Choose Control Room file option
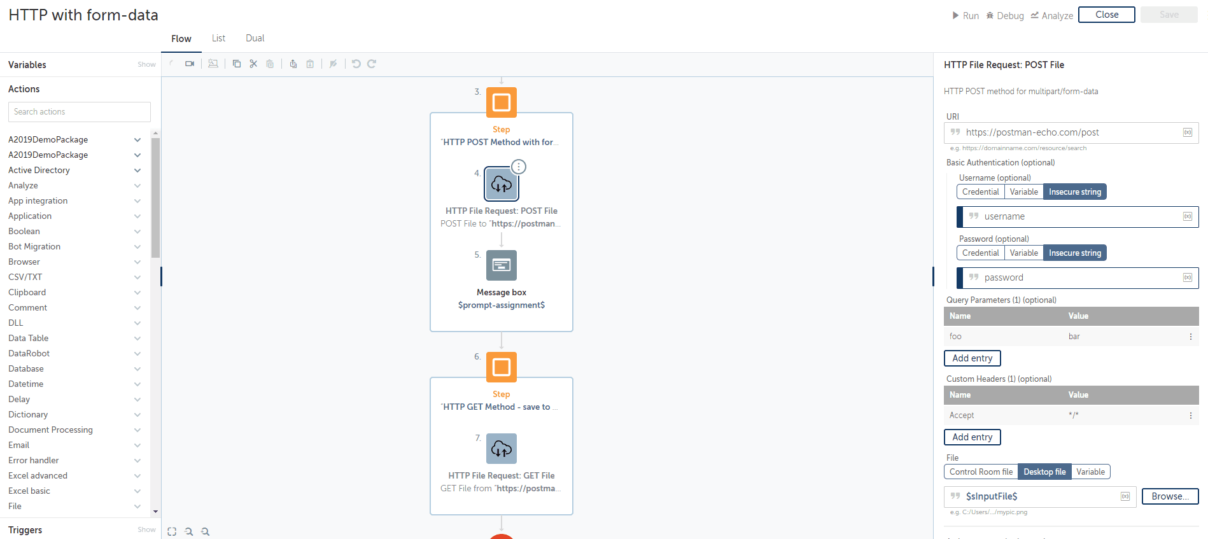This screenshot has width=1208, height=539. click(x=981, y=472)
